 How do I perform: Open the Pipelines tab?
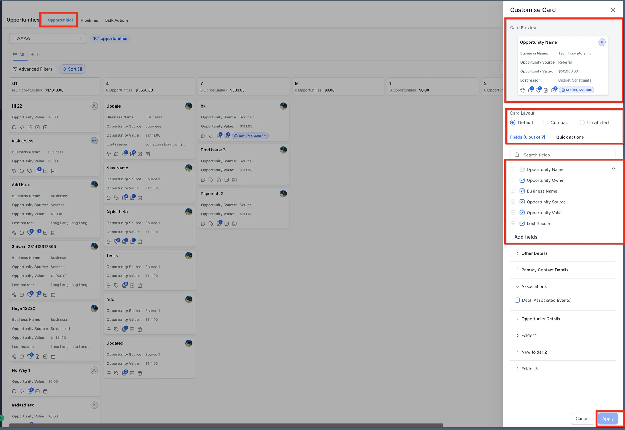click(89, 20)
